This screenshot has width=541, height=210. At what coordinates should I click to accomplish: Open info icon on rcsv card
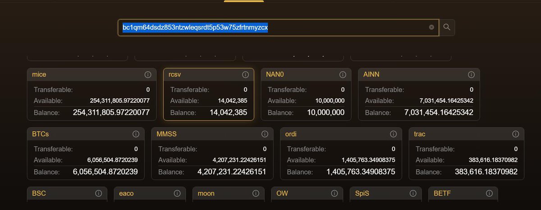[246, 75]
